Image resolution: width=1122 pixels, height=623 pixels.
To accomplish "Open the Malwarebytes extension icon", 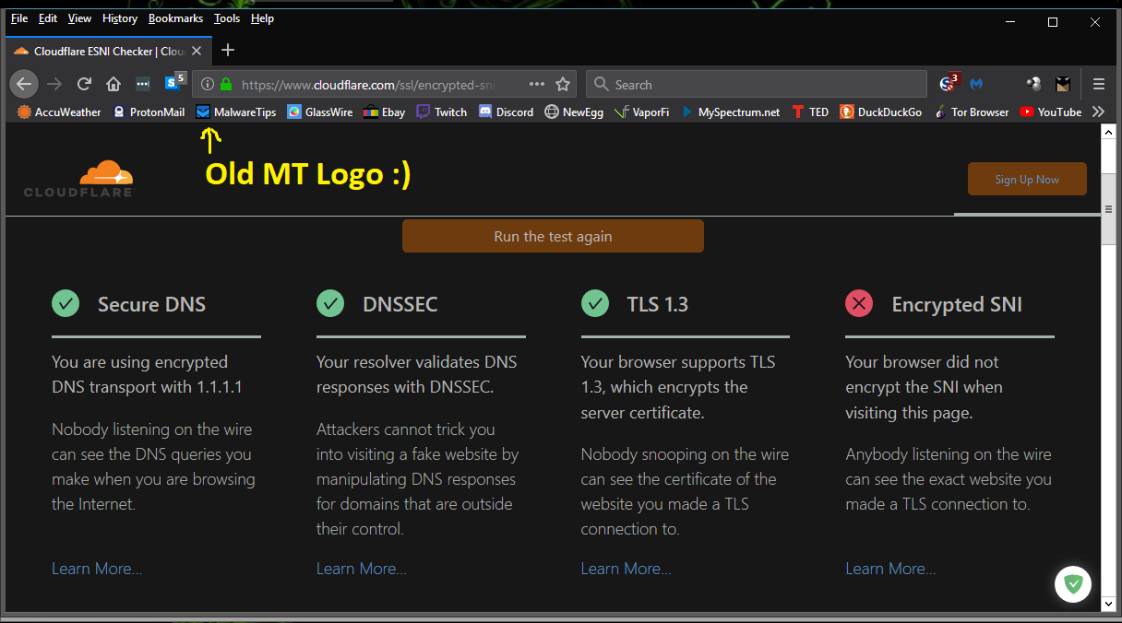I will click(x=976, y=84).
